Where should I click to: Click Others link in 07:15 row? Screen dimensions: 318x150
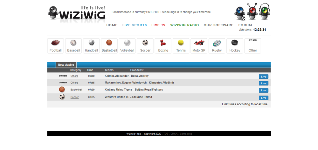(x=74, y=83)
